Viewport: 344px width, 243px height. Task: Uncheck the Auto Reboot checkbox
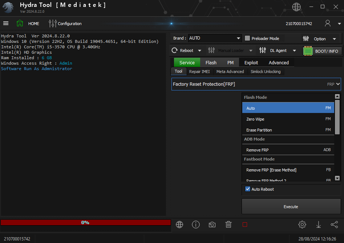[248, 189]
